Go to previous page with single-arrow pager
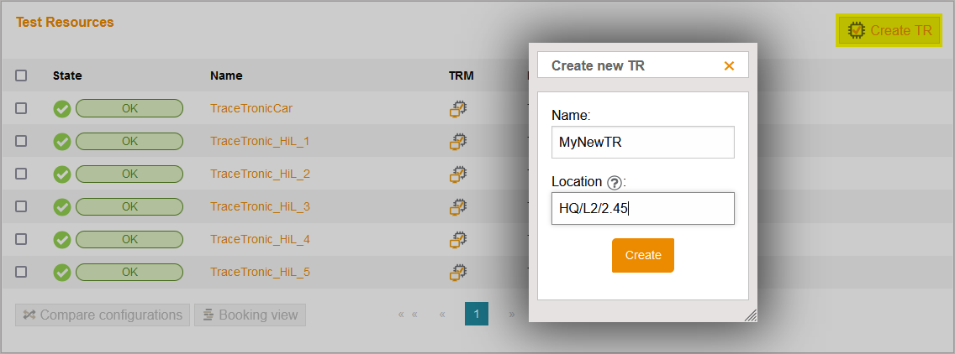The height and width of the screenshot is (354, 955). pos(442,315)
